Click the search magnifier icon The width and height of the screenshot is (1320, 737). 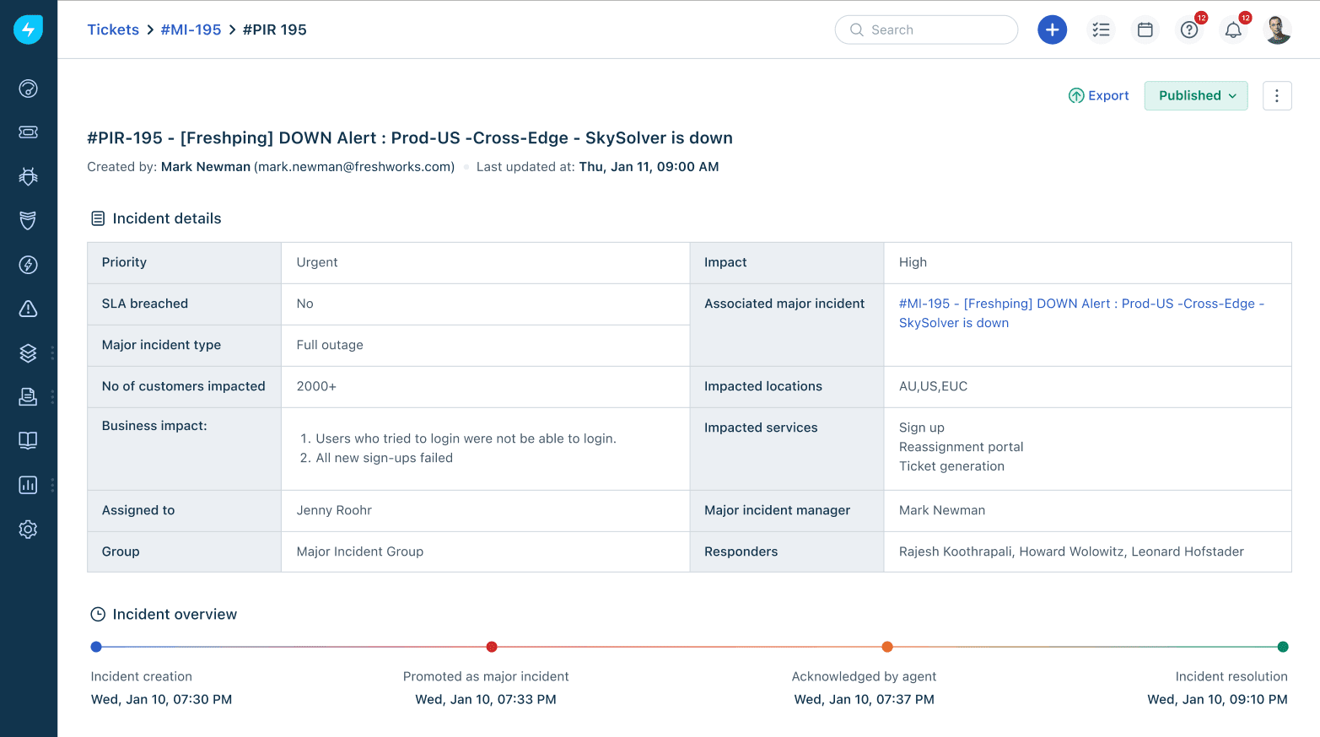[x=857, y=30]
